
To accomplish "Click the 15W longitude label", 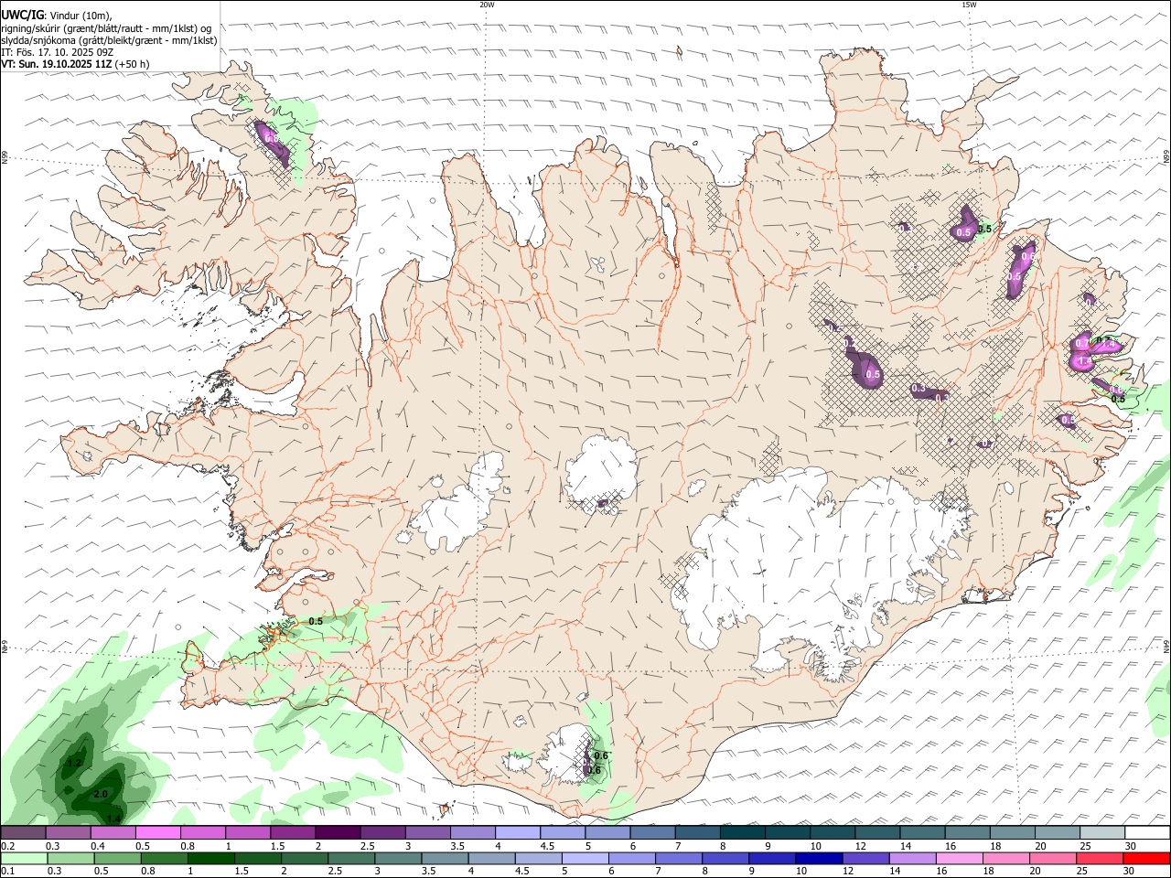I will pyautogui.click(x=969, y=5).
